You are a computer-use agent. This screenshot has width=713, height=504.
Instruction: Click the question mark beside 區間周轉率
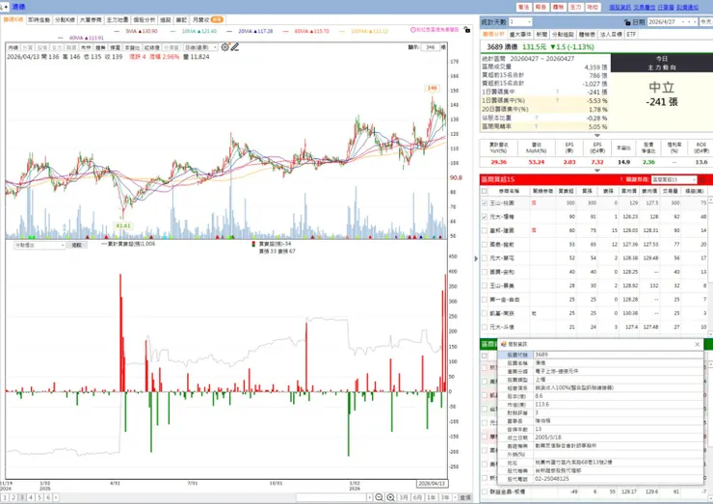pyautogui.click(x=536, y=126)
